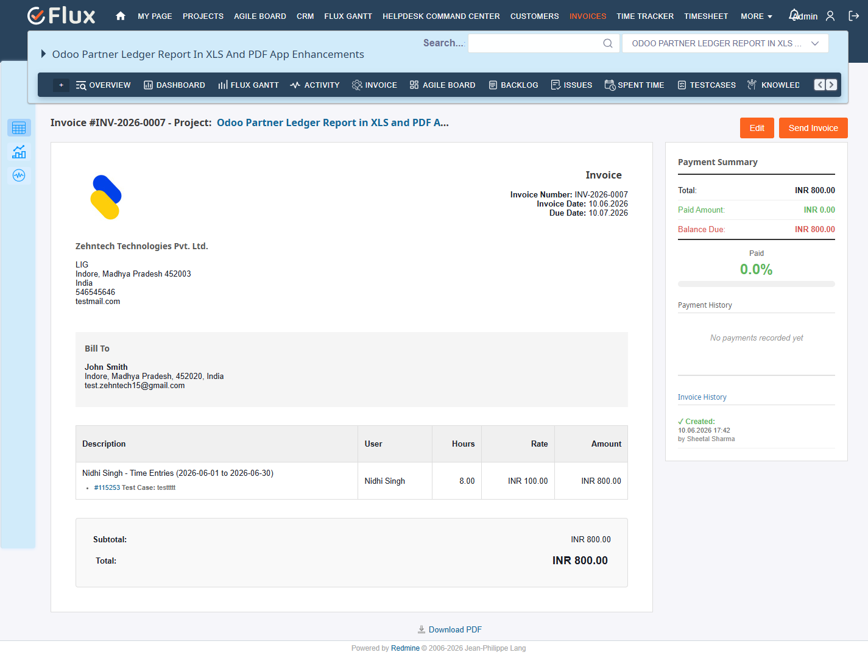The height and width of the screenshot is (655, 868).
Task: Open the Overview project tab
Action: tap(104, 85)
